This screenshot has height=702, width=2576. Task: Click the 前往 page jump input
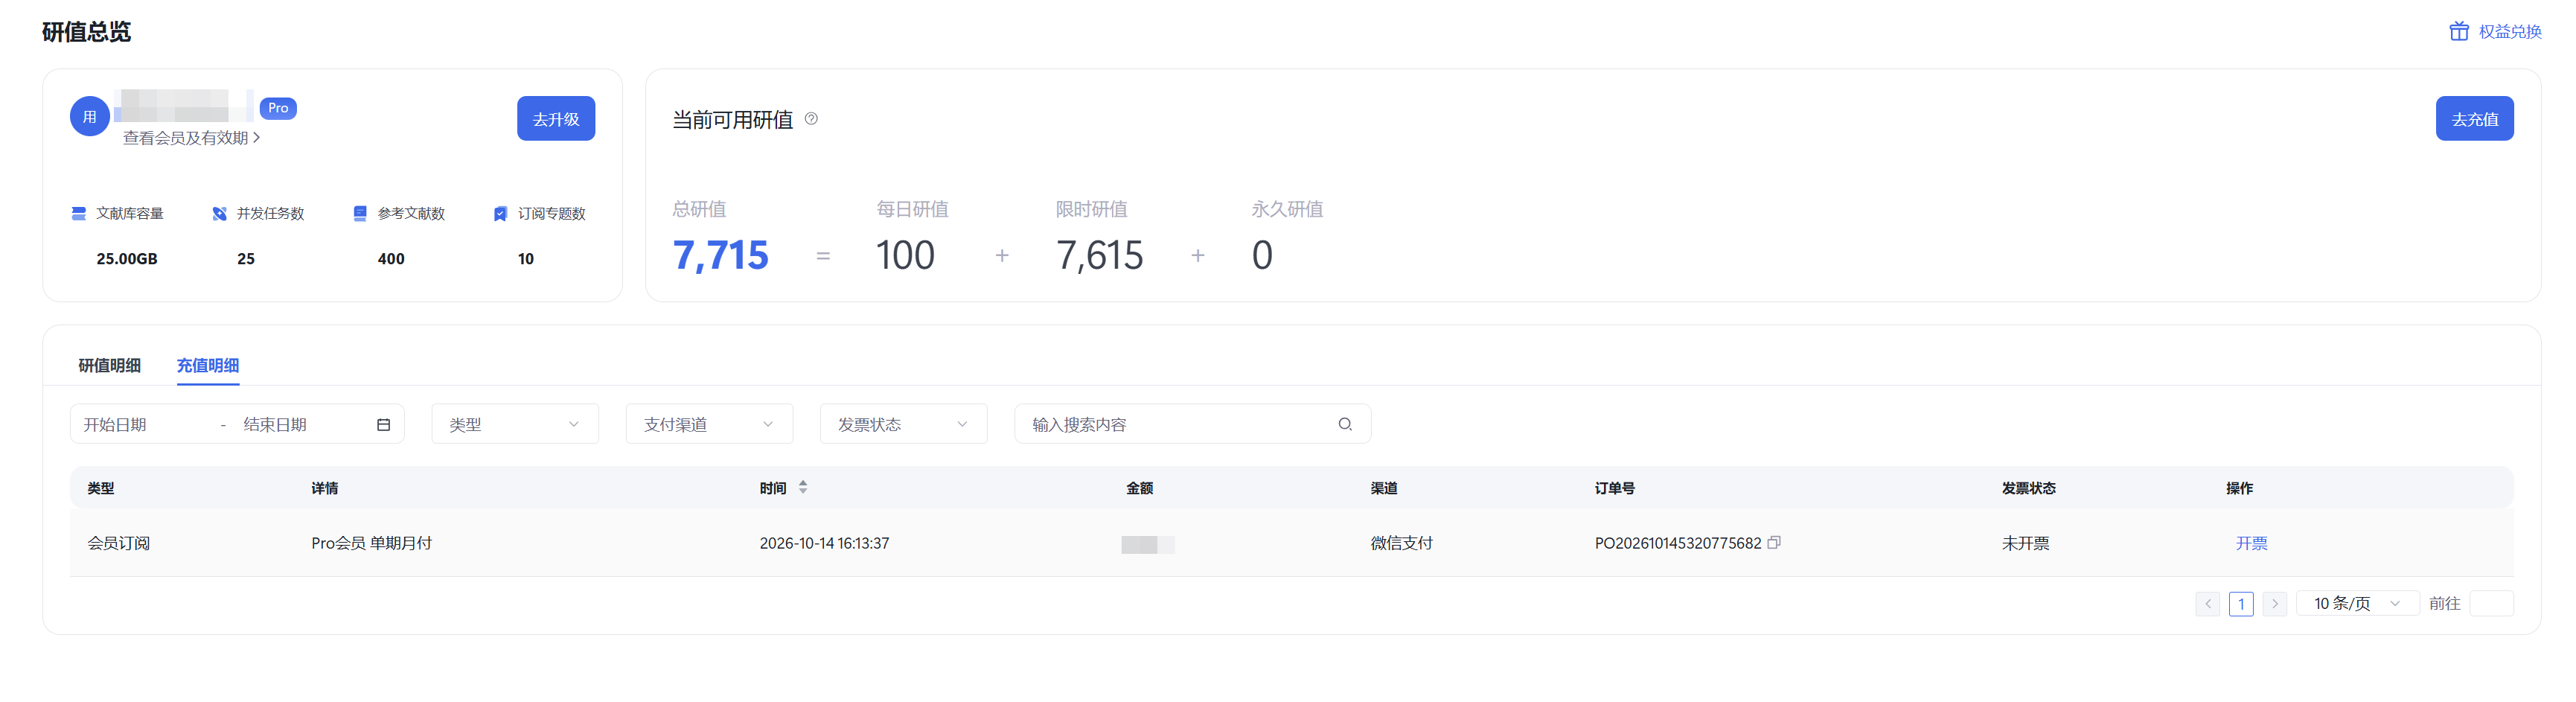click(2491, 603)
